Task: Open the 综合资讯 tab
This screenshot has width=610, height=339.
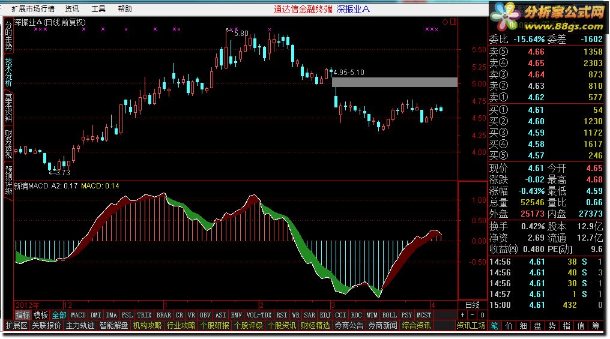Action: tap(416, 325)
